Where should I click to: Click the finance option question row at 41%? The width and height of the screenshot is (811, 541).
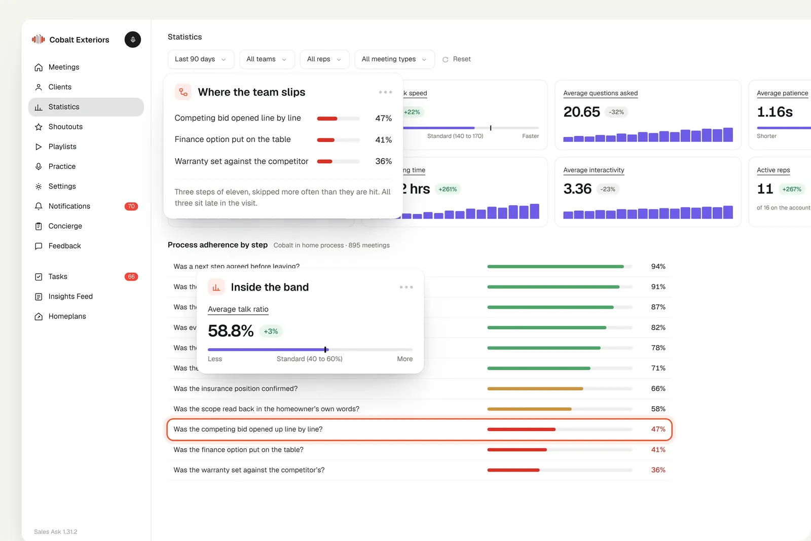(x=419, y=450)
